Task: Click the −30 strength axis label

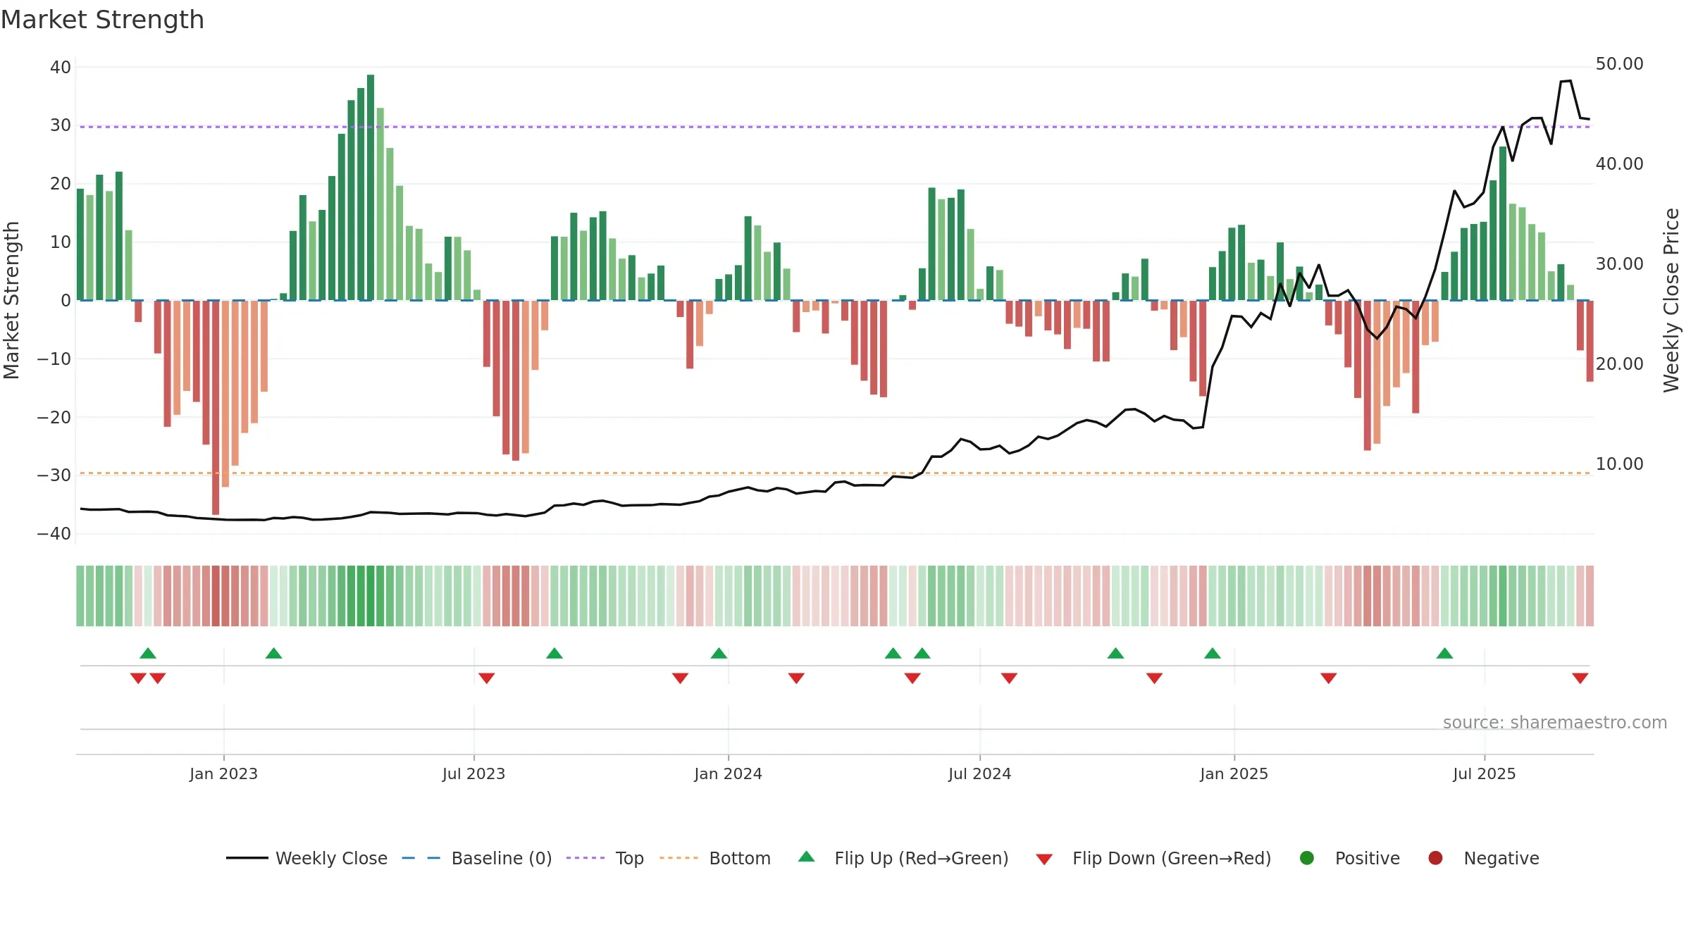Action: click(x=54, y=475)
